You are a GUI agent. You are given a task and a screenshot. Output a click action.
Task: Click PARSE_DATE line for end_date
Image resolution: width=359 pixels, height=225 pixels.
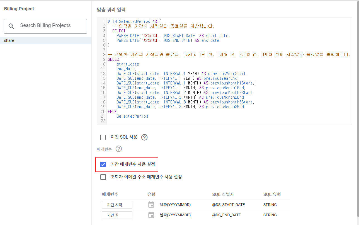(x=168, y=40)
